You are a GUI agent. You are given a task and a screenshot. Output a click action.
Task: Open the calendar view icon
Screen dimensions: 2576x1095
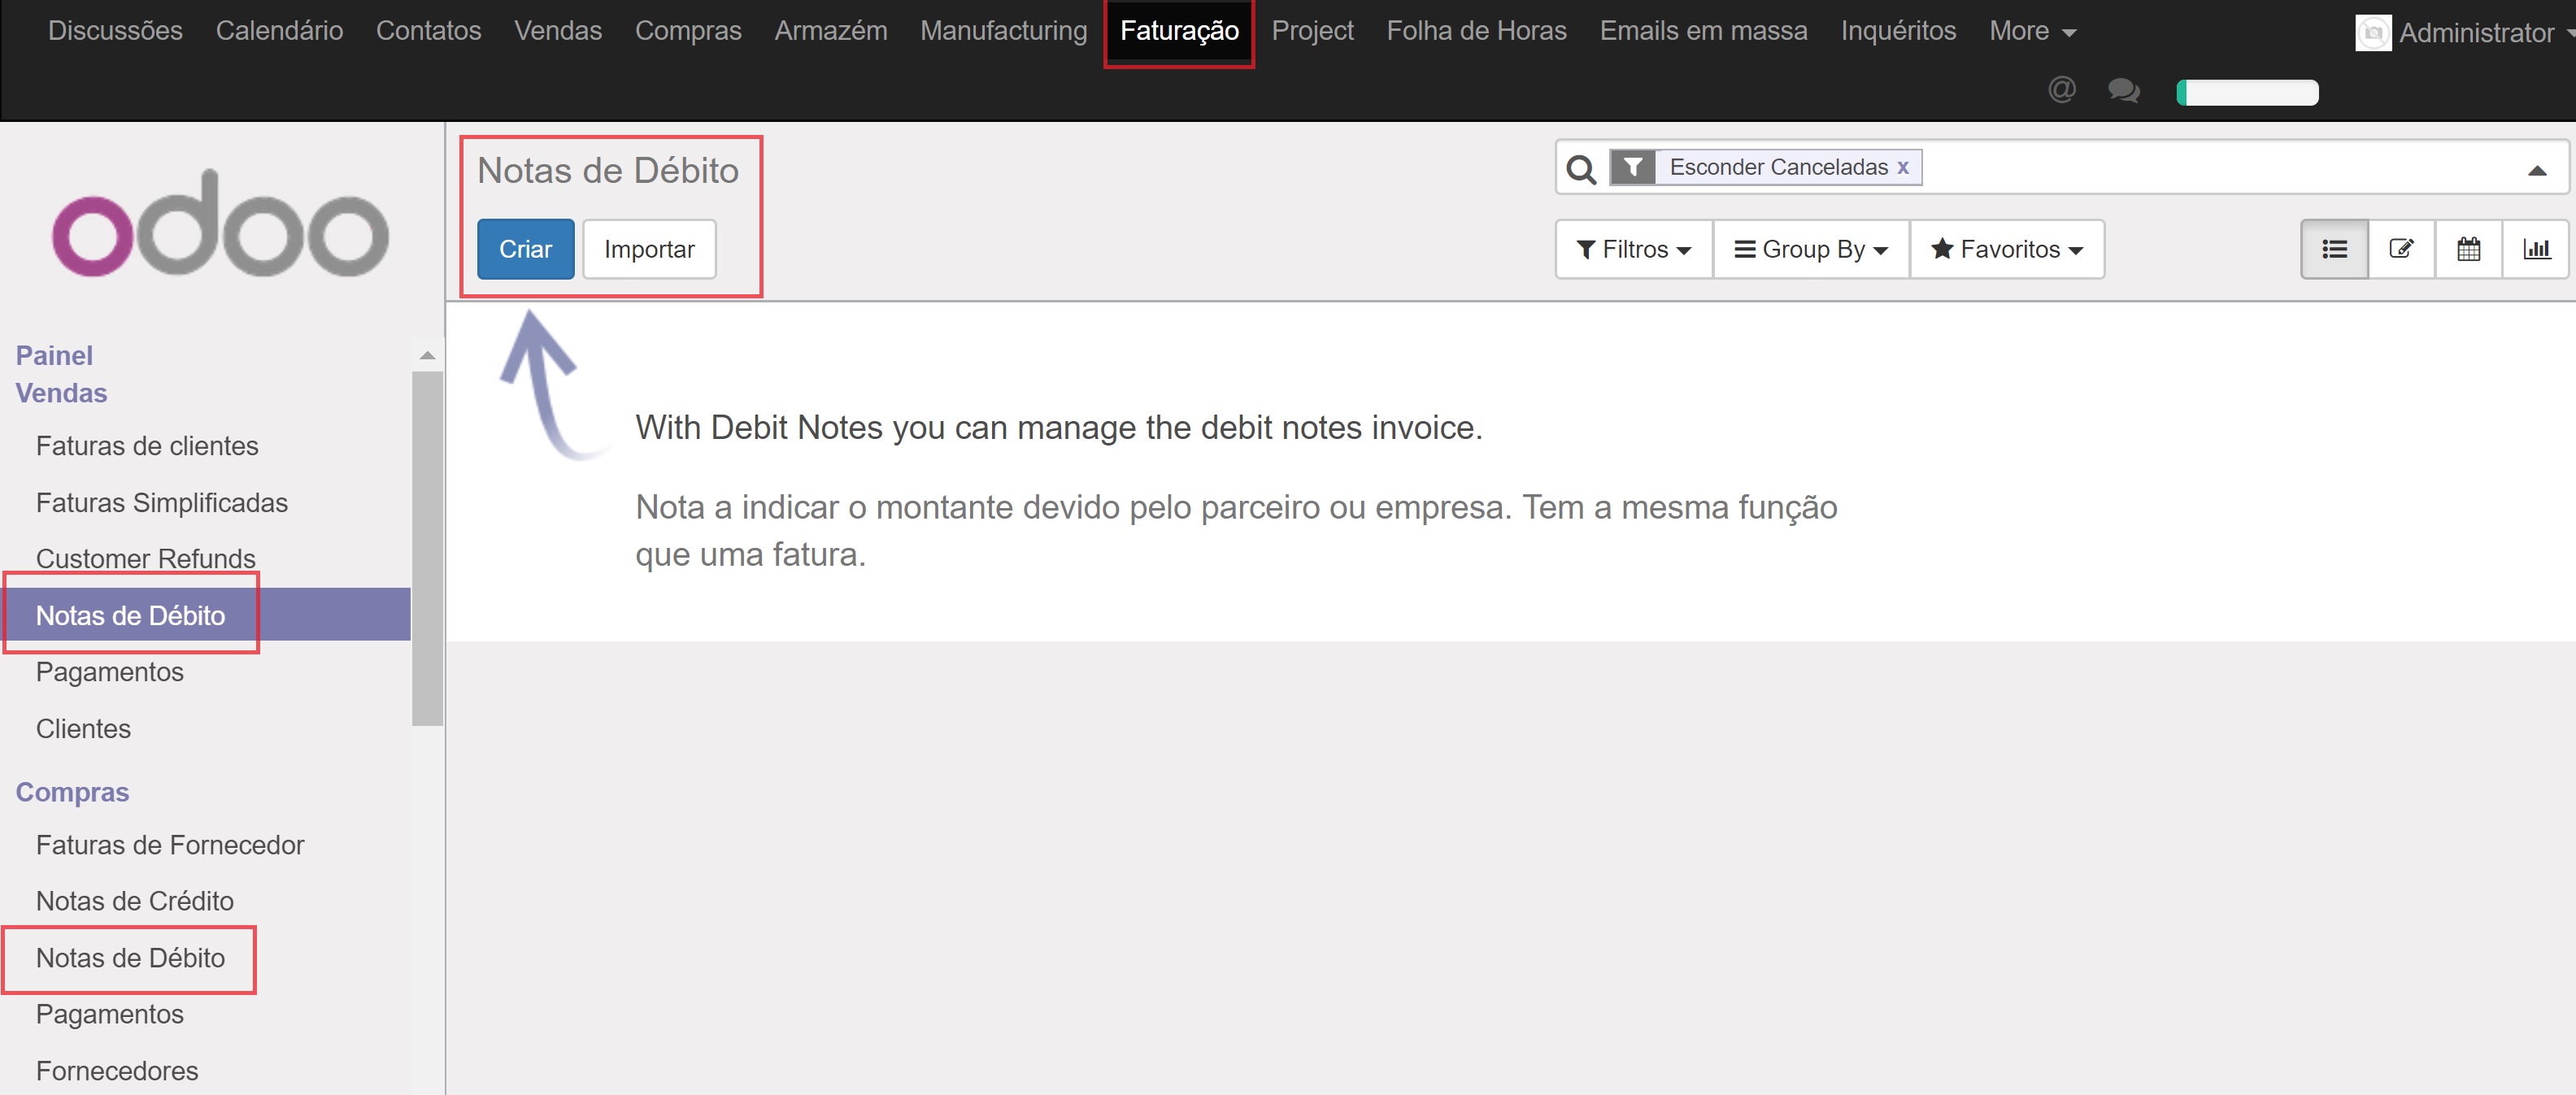click(x=2468, y=249)
